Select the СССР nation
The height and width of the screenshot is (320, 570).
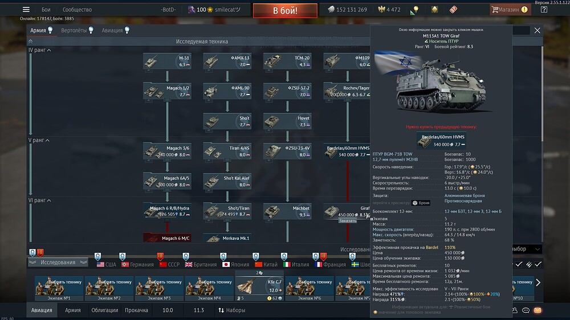pyautogui.click(x=169, y=264)
